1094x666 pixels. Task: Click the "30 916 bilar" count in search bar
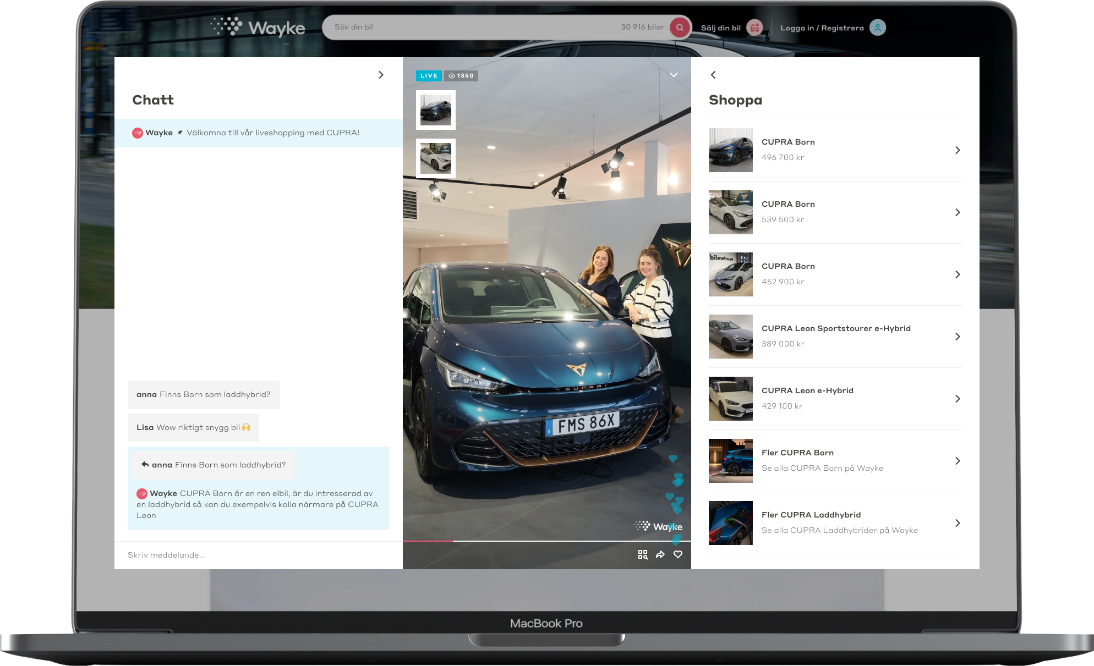[643, 27]
